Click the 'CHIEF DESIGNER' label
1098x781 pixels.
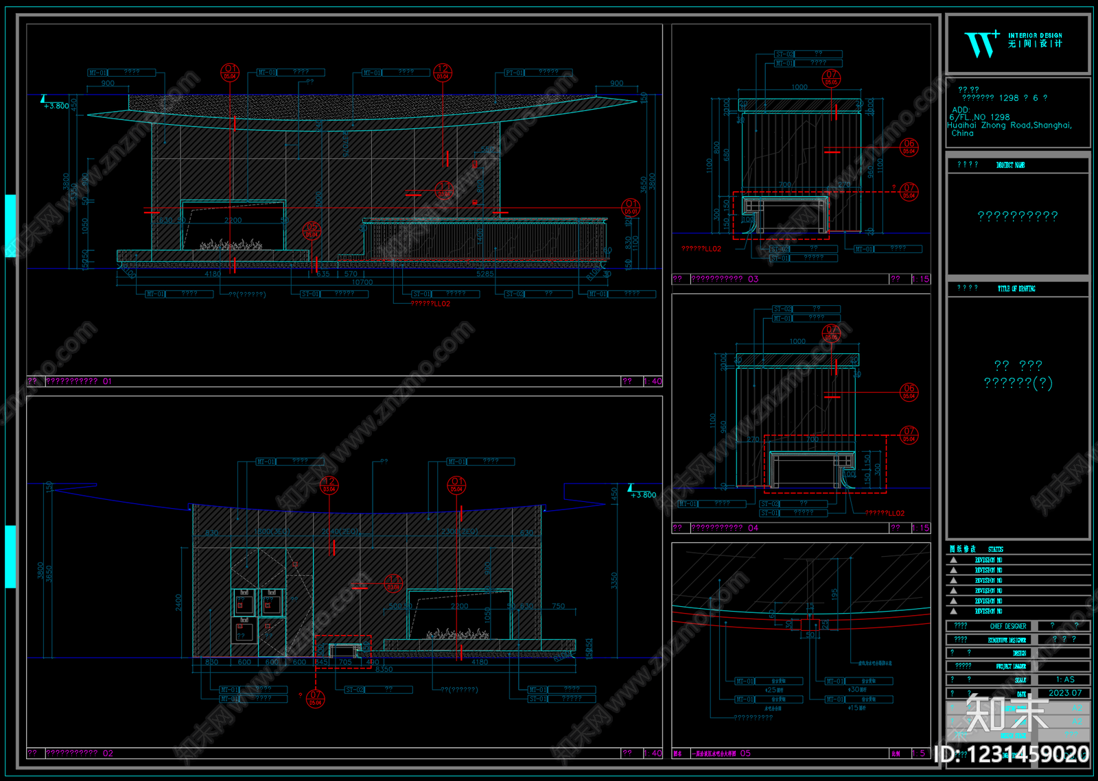(x=1008, y=626)
